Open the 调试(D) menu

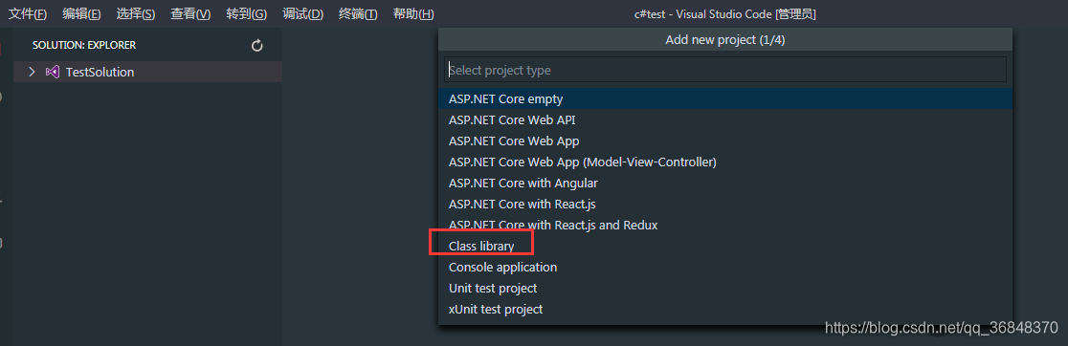[x=302, y=13]
